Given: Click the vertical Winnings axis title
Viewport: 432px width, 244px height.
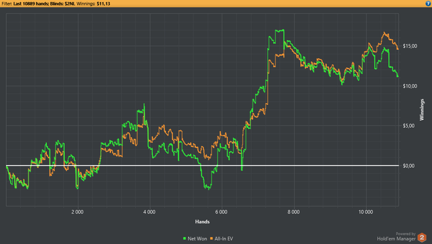Looking at the screenshot, I should [422, 110].
